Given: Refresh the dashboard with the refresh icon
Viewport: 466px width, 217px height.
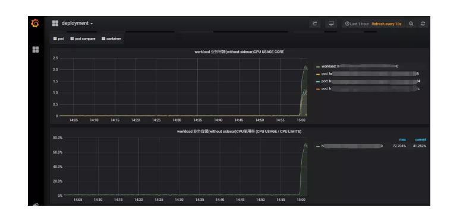Looking at the screenshot, I should (x=423, y=24).
